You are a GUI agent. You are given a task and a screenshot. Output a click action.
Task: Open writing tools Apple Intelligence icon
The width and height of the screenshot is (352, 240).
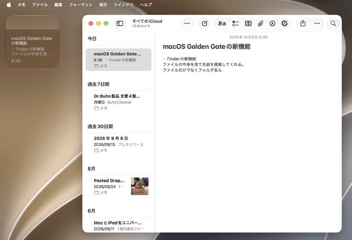coord(284,23)
